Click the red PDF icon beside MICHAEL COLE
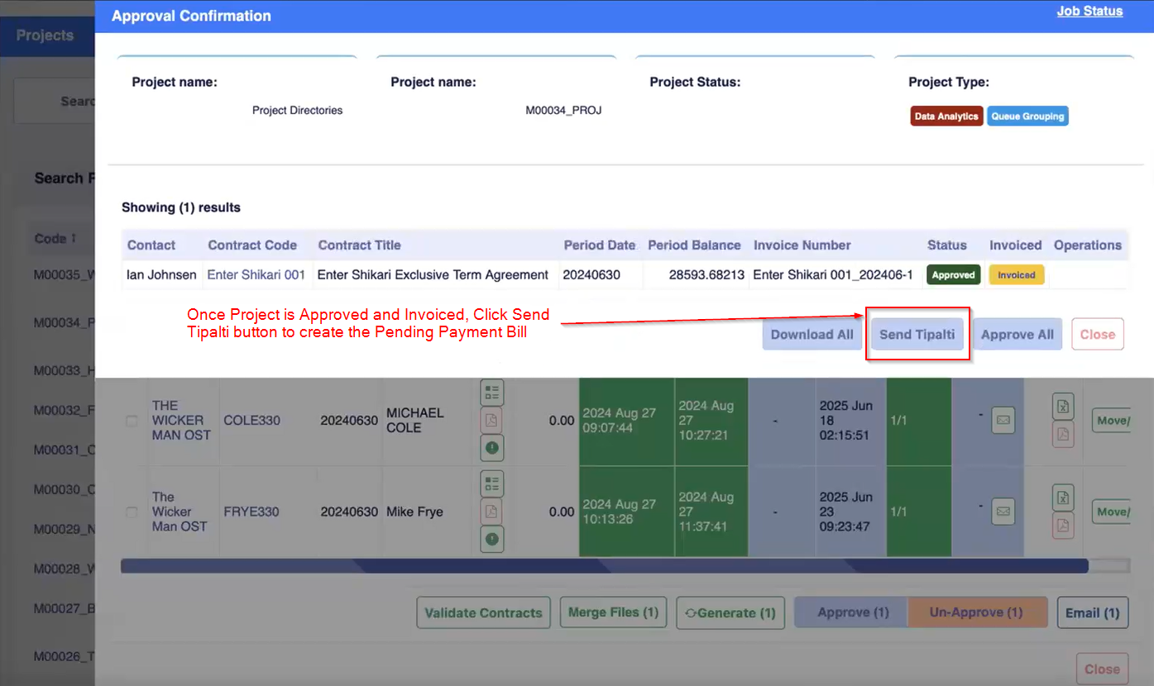The height and width of the screenshot is (686, 1154). coord(491,420)
